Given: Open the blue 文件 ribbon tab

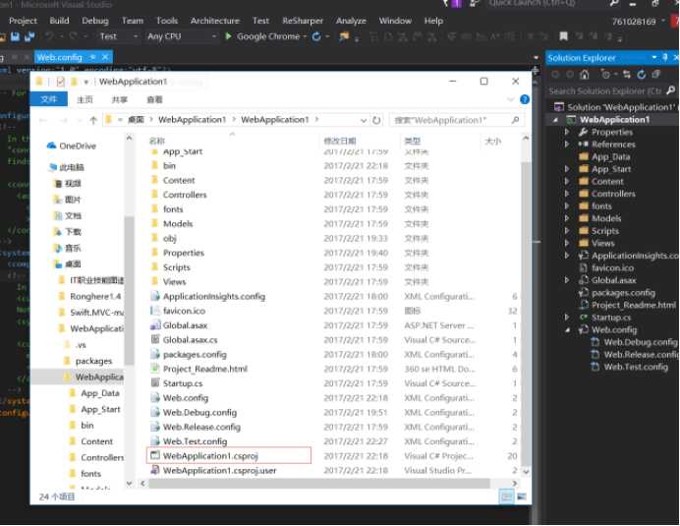Looking at the screenshot, I should click(48, 99).
